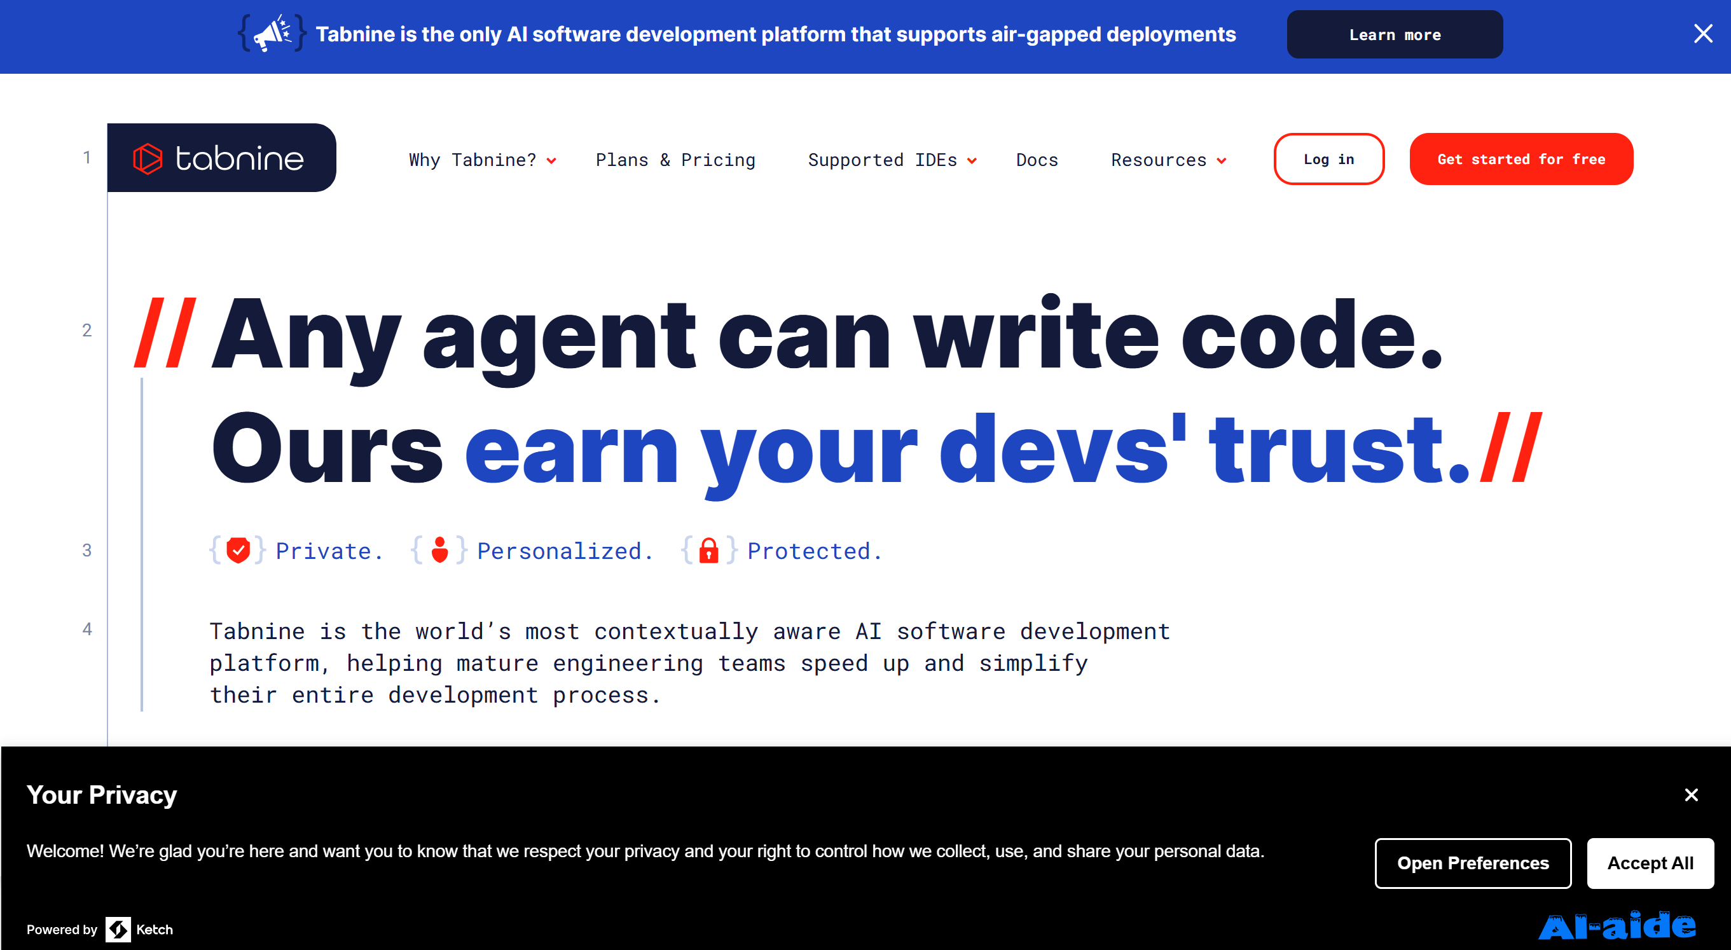1731x950 pixels.
Task: Go to Plans & Pricing page
Action: pos(675,160)
